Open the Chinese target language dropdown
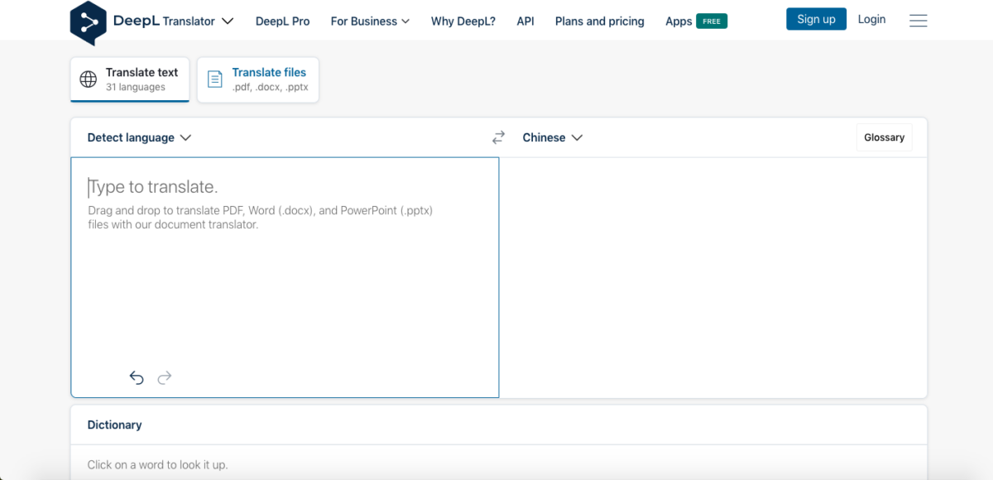The width and height of the screenshot is (993, 480). (x=552, y=137)
